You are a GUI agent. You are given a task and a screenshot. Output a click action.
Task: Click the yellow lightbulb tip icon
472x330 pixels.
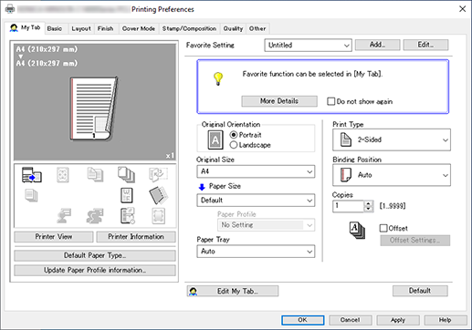click(218, 78)
